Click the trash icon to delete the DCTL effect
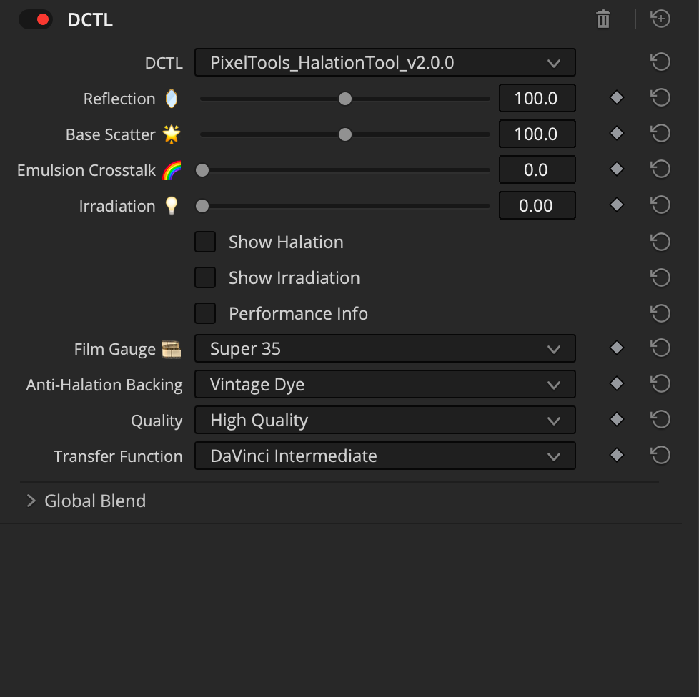699x698 pixels. tap(603, 19)
